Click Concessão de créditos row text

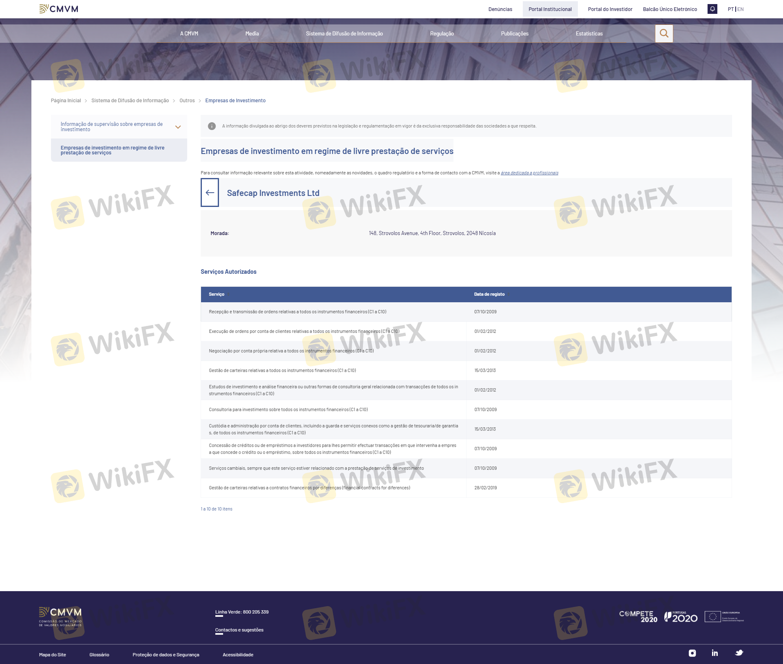[333, 449]
